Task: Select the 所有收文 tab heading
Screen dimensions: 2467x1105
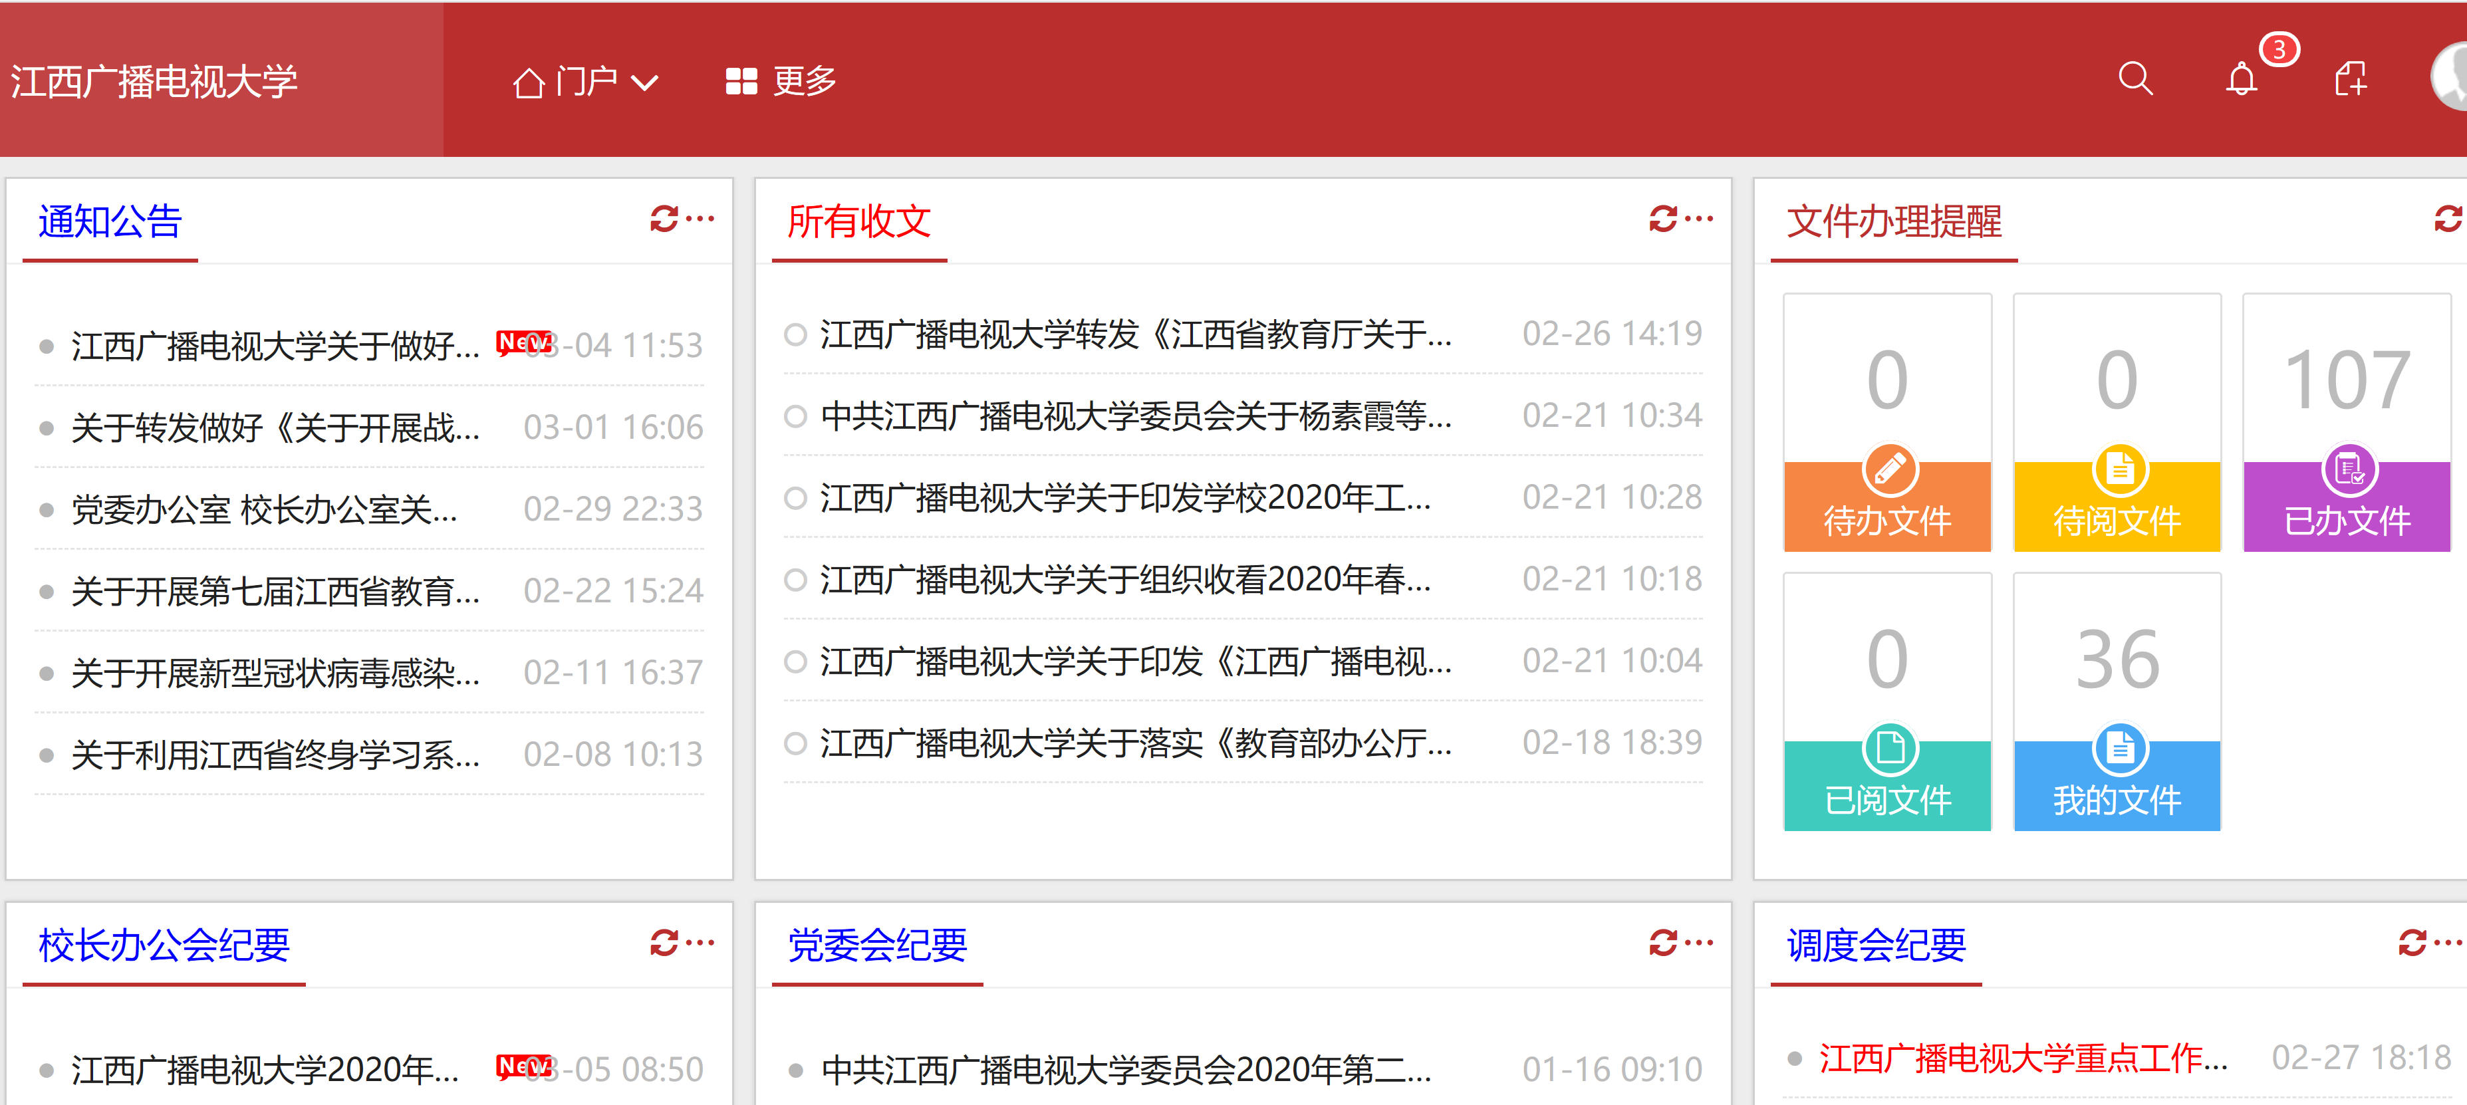Action: (x=859, y=221)
